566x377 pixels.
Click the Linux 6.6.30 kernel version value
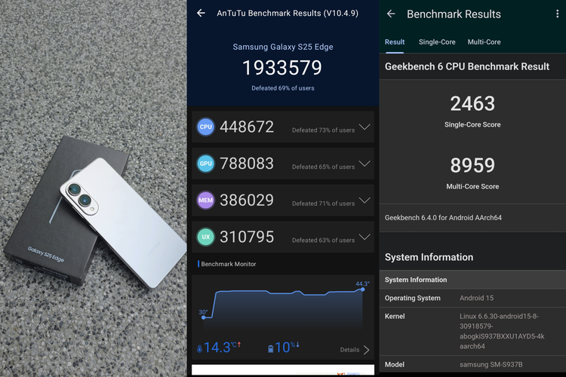(502, 331)
